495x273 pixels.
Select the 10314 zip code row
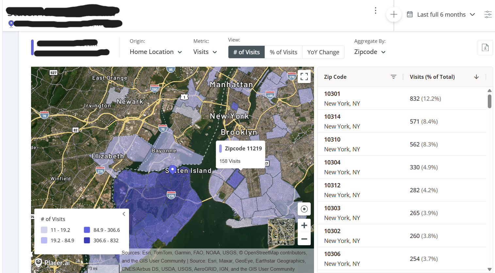402,121
